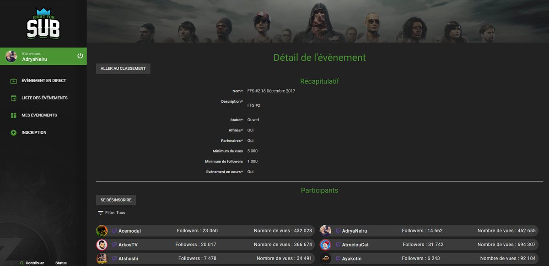Click Twitch icon next to AtrociouCat

coord(338,245)
